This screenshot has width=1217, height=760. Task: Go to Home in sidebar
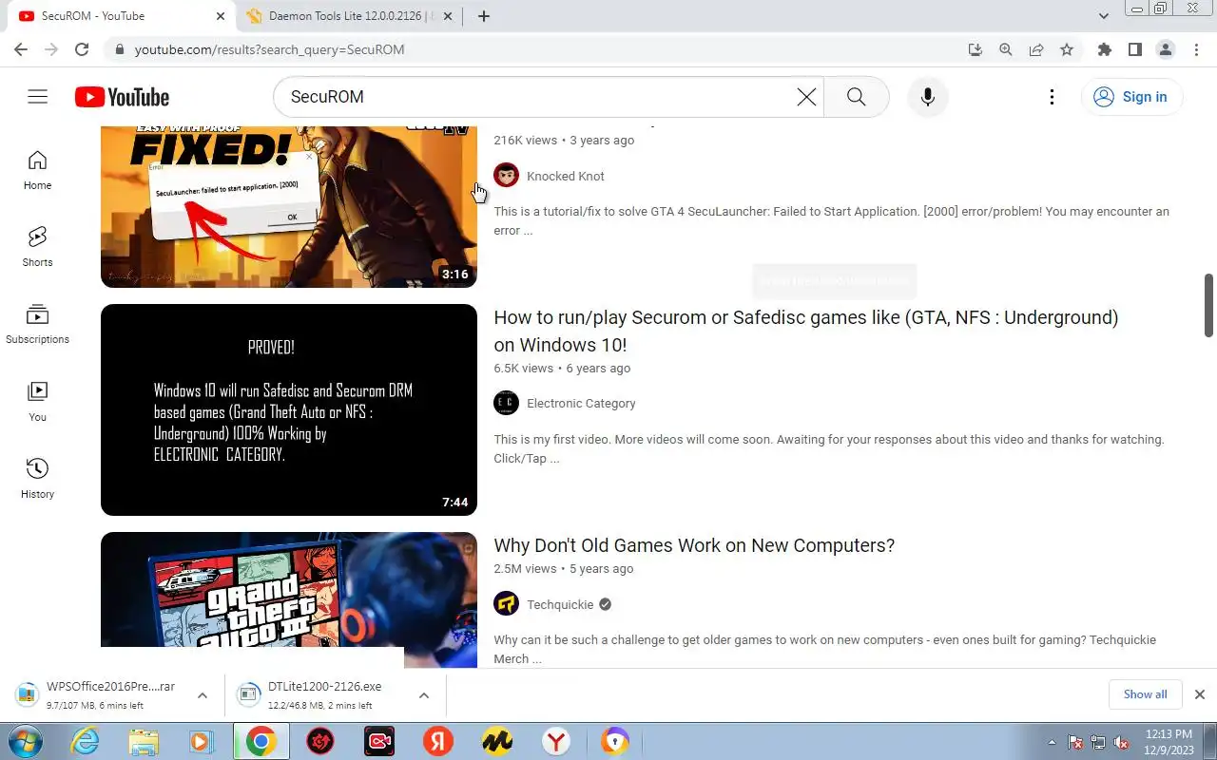point(37,171)
